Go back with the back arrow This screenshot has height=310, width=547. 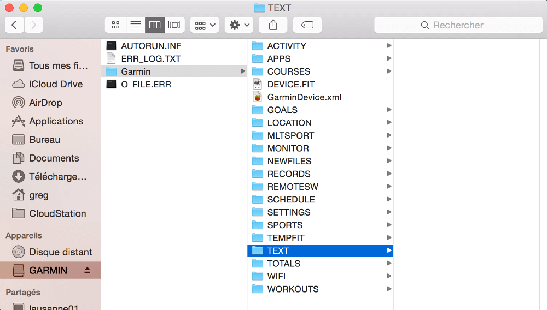[14, 25]
